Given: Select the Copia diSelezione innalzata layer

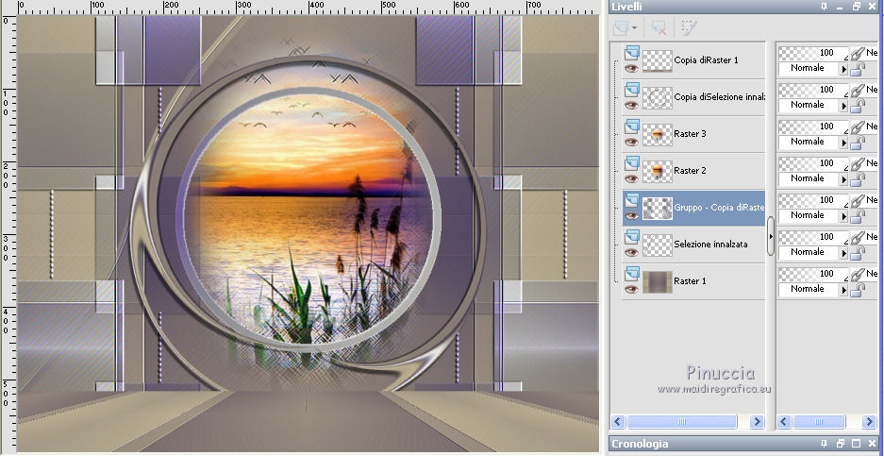Looking at the screenshot, I should click(693, 97).
